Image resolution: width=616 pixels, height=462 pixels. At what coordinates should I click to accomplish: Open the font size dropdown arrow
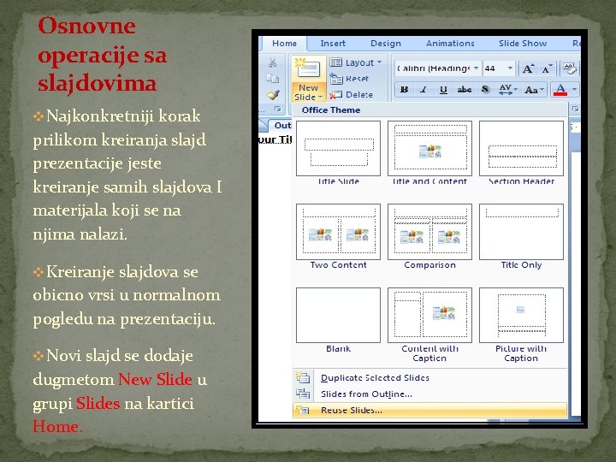pos(510,68)
